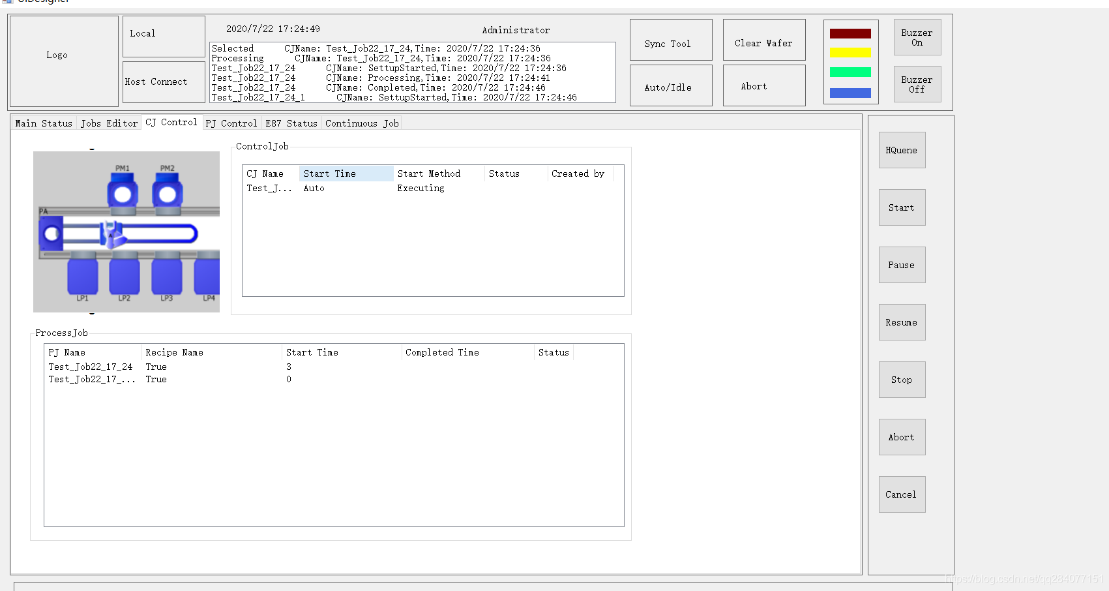Select the PA aligner module icon
1109x591 pixels.
pyautogui.click(x=51, y=233)
